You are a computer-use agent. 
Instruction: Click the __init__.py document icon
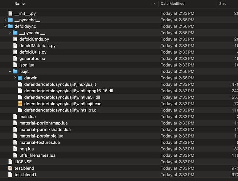tap(10, 13)
